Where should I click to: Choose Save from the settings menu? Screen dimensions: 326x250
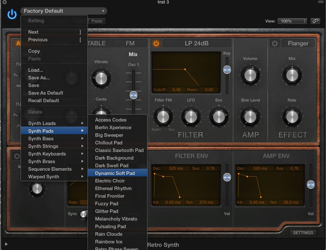(54, 85)
